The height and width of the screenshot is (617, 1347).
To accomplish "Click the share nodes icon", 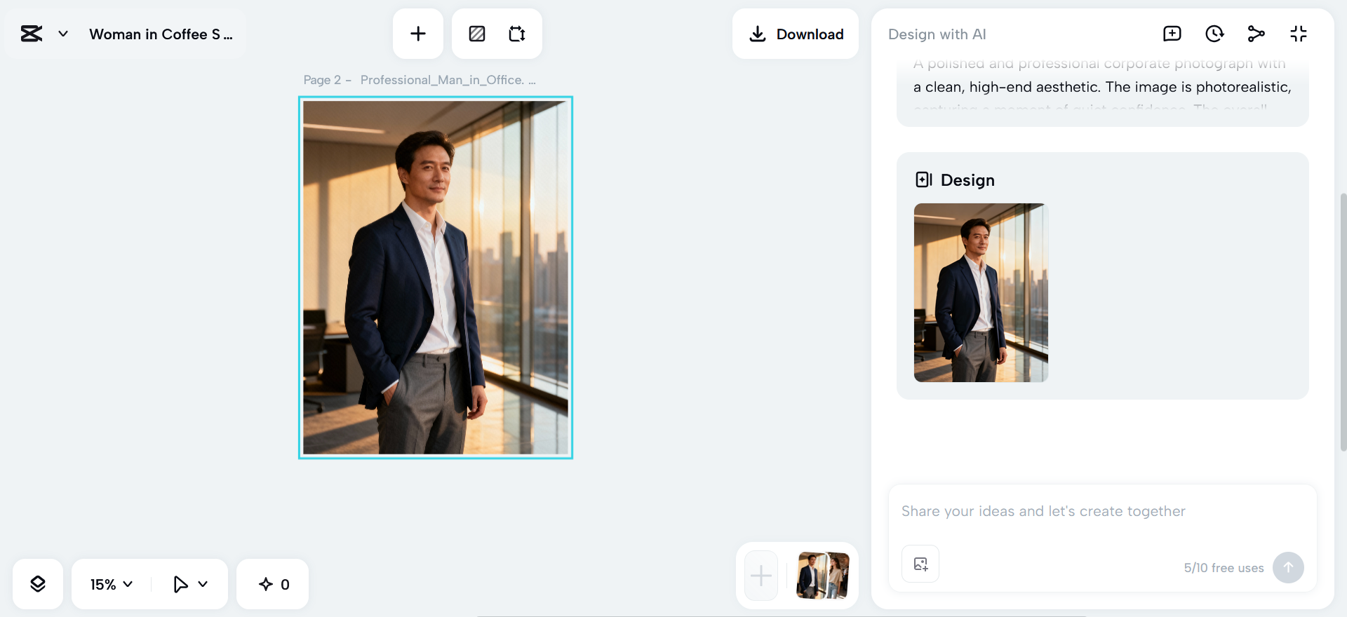I will tap(1256, 34).
